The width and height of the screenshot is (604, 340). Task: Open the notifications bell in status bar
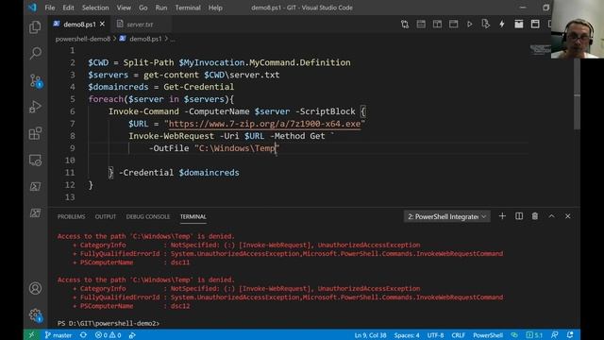click(570, 335)
